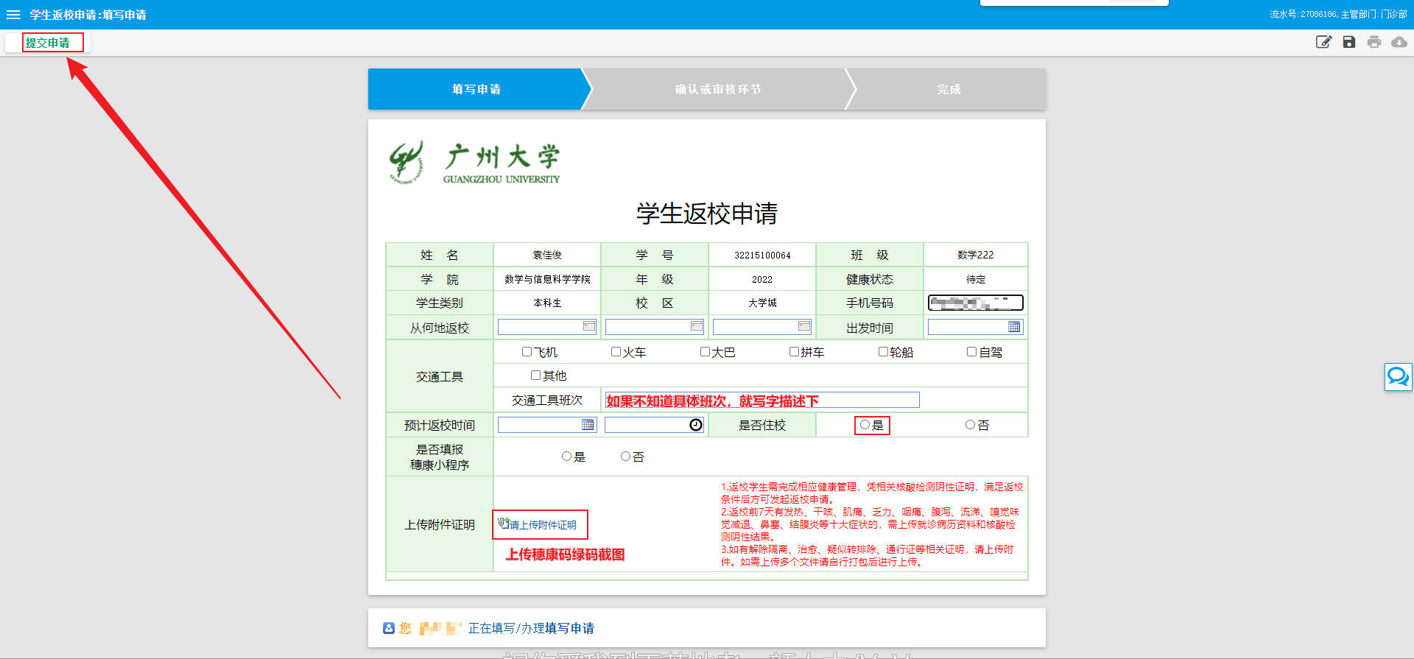Select the 确认或审核环节 step tab
Viewport: 1414px width, 659px height.
(718, 89)
